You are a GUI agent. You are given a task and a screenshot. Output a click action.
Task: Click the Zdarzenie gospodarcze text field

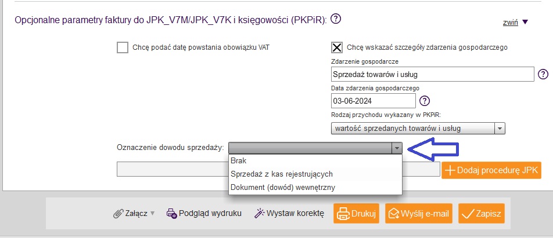(432, 74)
